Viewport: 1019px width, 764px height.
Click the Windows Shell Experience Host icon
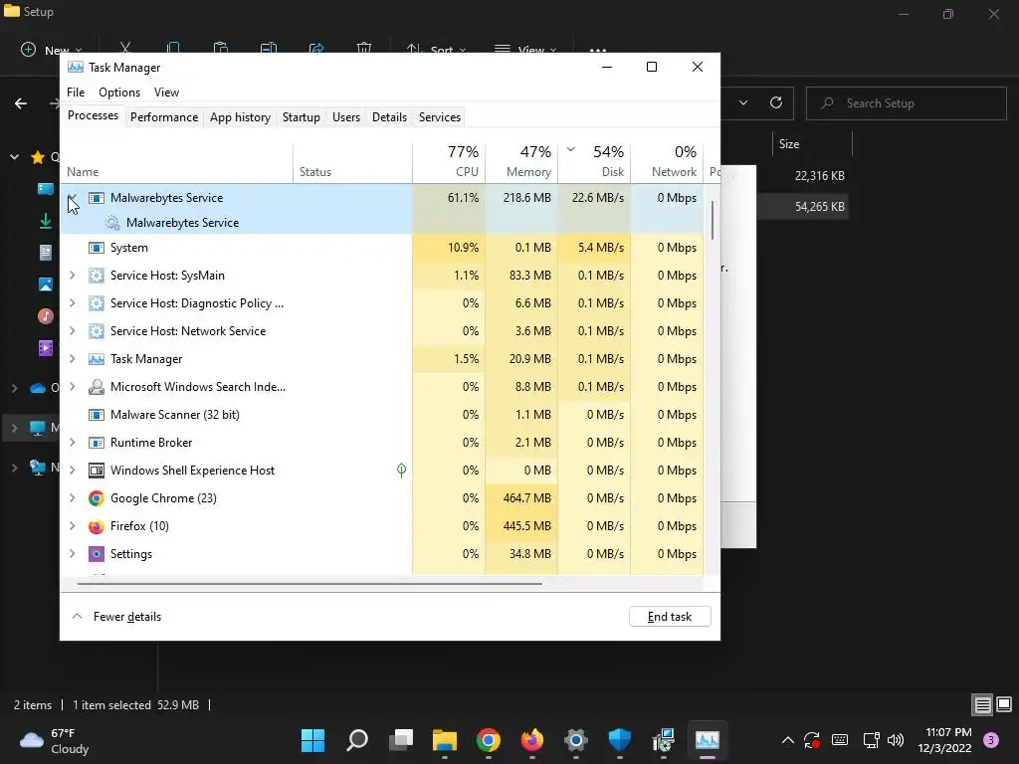click(x=97, y=471)
